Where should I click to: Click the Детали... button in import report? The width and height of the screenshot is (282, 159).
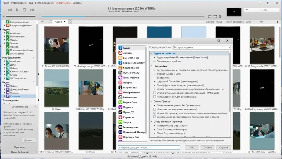[29, 140]
